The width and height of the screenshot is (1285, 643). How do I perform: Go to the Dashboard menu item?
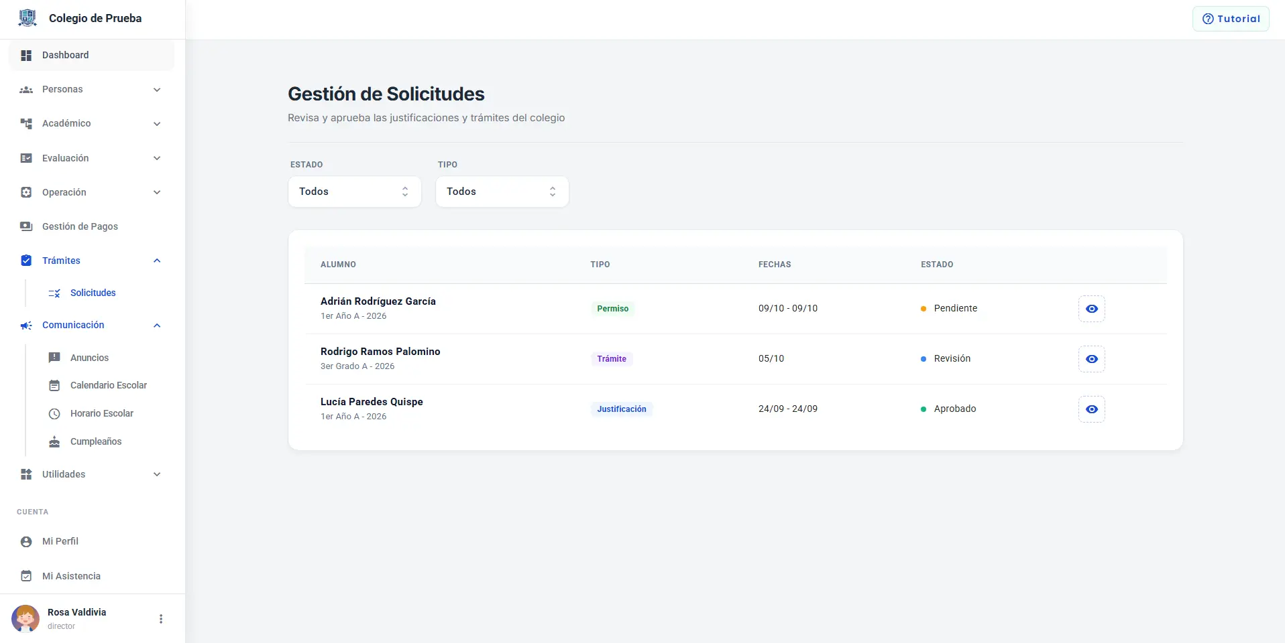(91, 55)
